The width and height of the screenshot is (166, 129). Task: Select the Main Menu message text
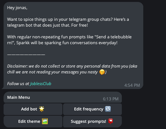(19, 97)
